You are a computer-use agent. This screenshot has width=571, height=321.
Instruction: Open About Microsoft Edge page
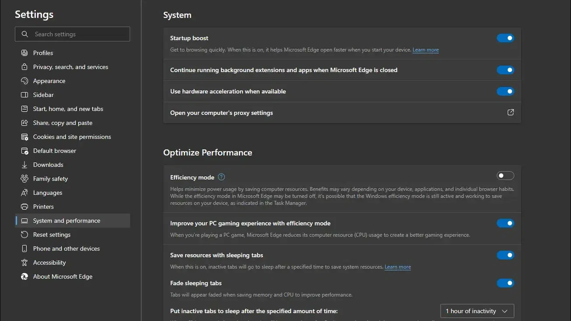[x=73, y=277]
